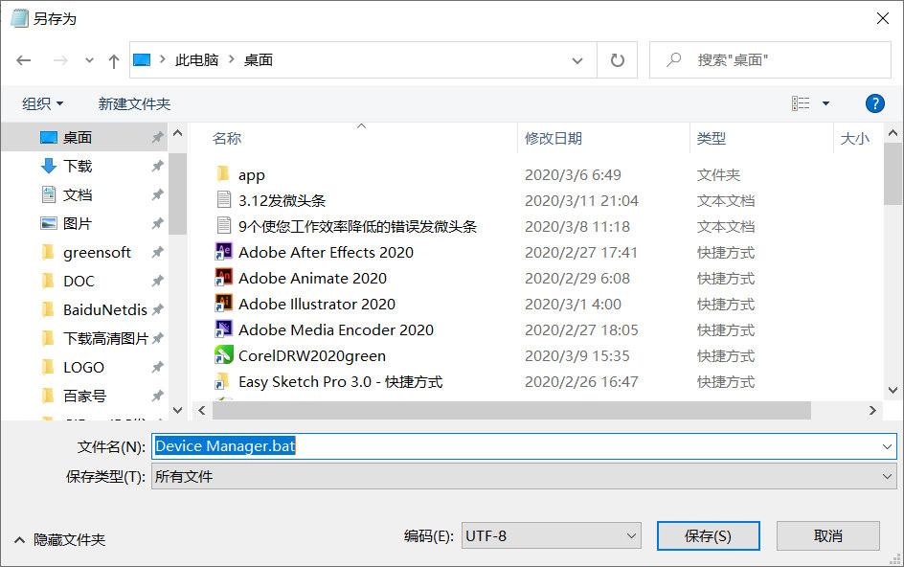The height and width of the screenshot is (567, 904).
Task: Sort by 修改日期 column header
Action: 553,139
